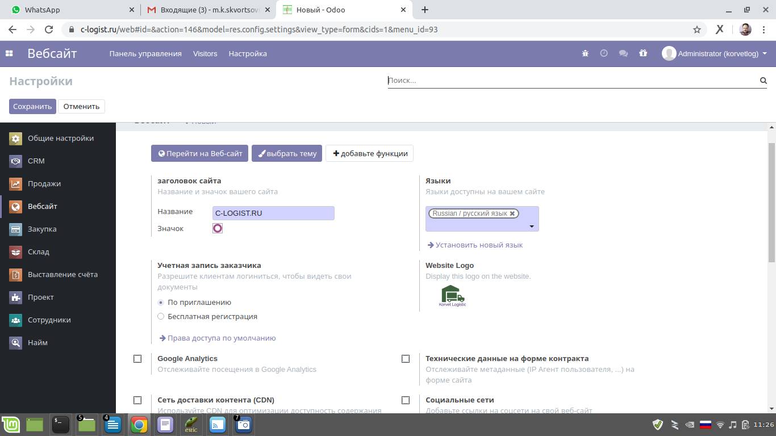The image size is (776, 436).
Task: Open the conversations chat icon
Action: tap(623, 53)
